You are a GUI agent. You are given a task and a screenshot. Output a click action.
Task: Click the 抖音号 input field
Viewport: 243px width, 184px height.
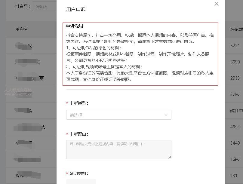44,6
